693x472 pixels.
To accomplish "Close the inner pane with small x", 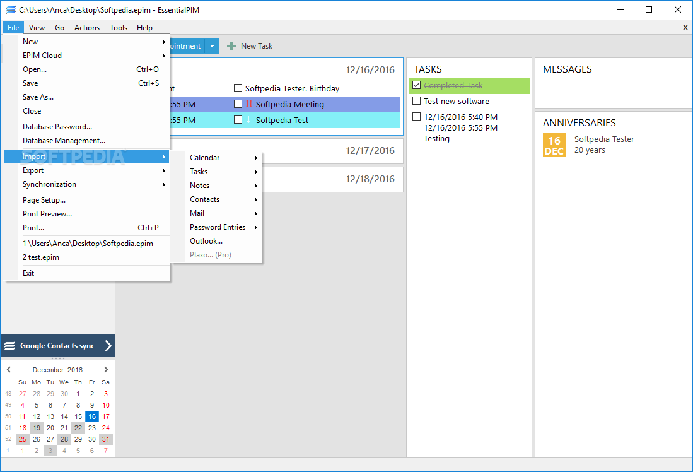I will [685, 27].
